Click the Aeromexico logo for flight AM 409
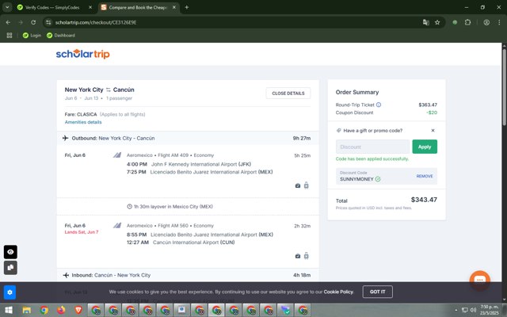Image resolution: width=507 pixels, height=317 pixels. click(117, 155)
